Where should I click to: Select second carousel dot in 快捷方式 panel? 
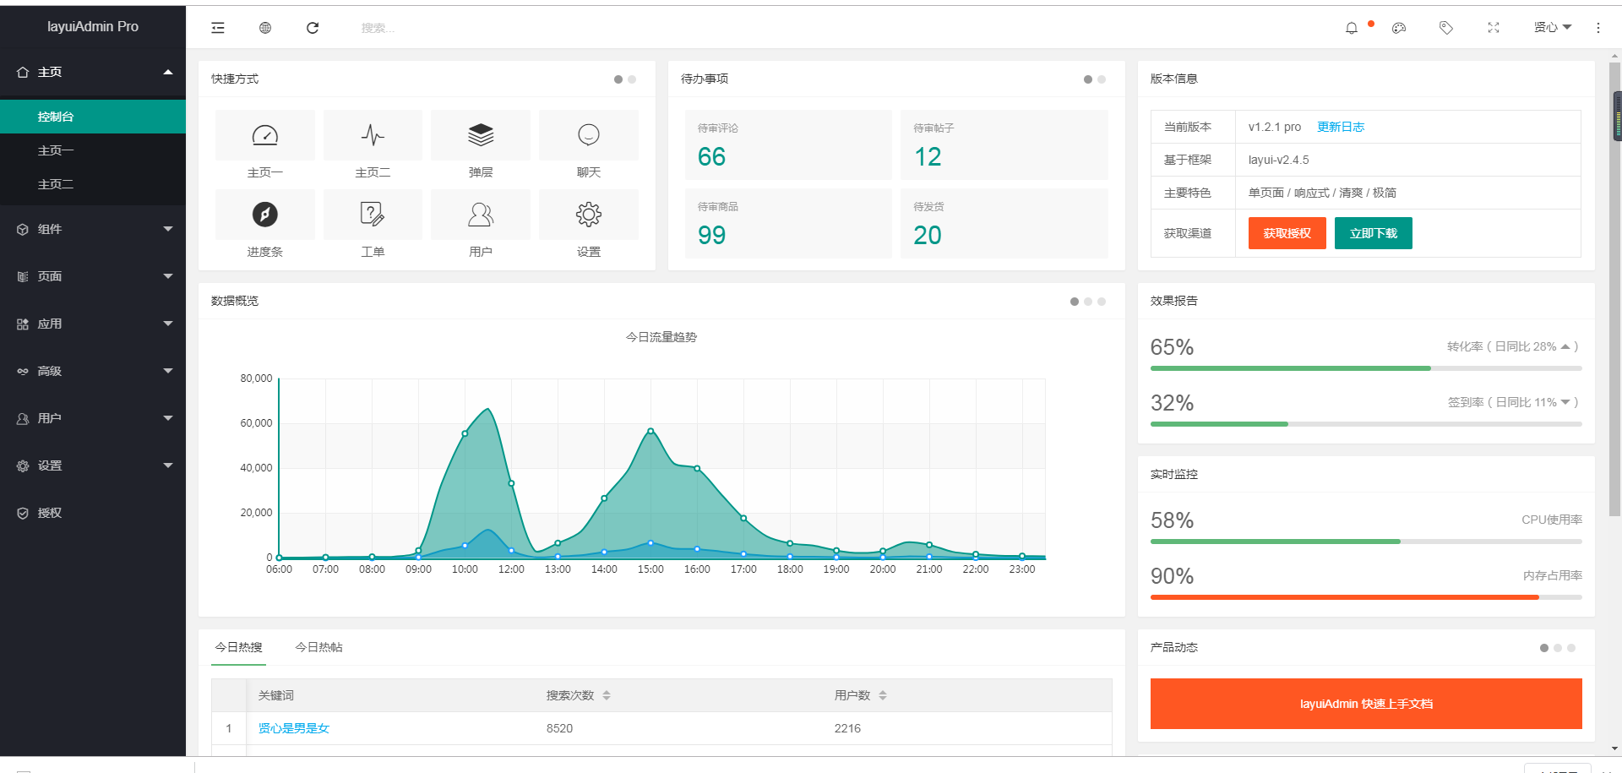pyautogui.click(x=632, y=79)
